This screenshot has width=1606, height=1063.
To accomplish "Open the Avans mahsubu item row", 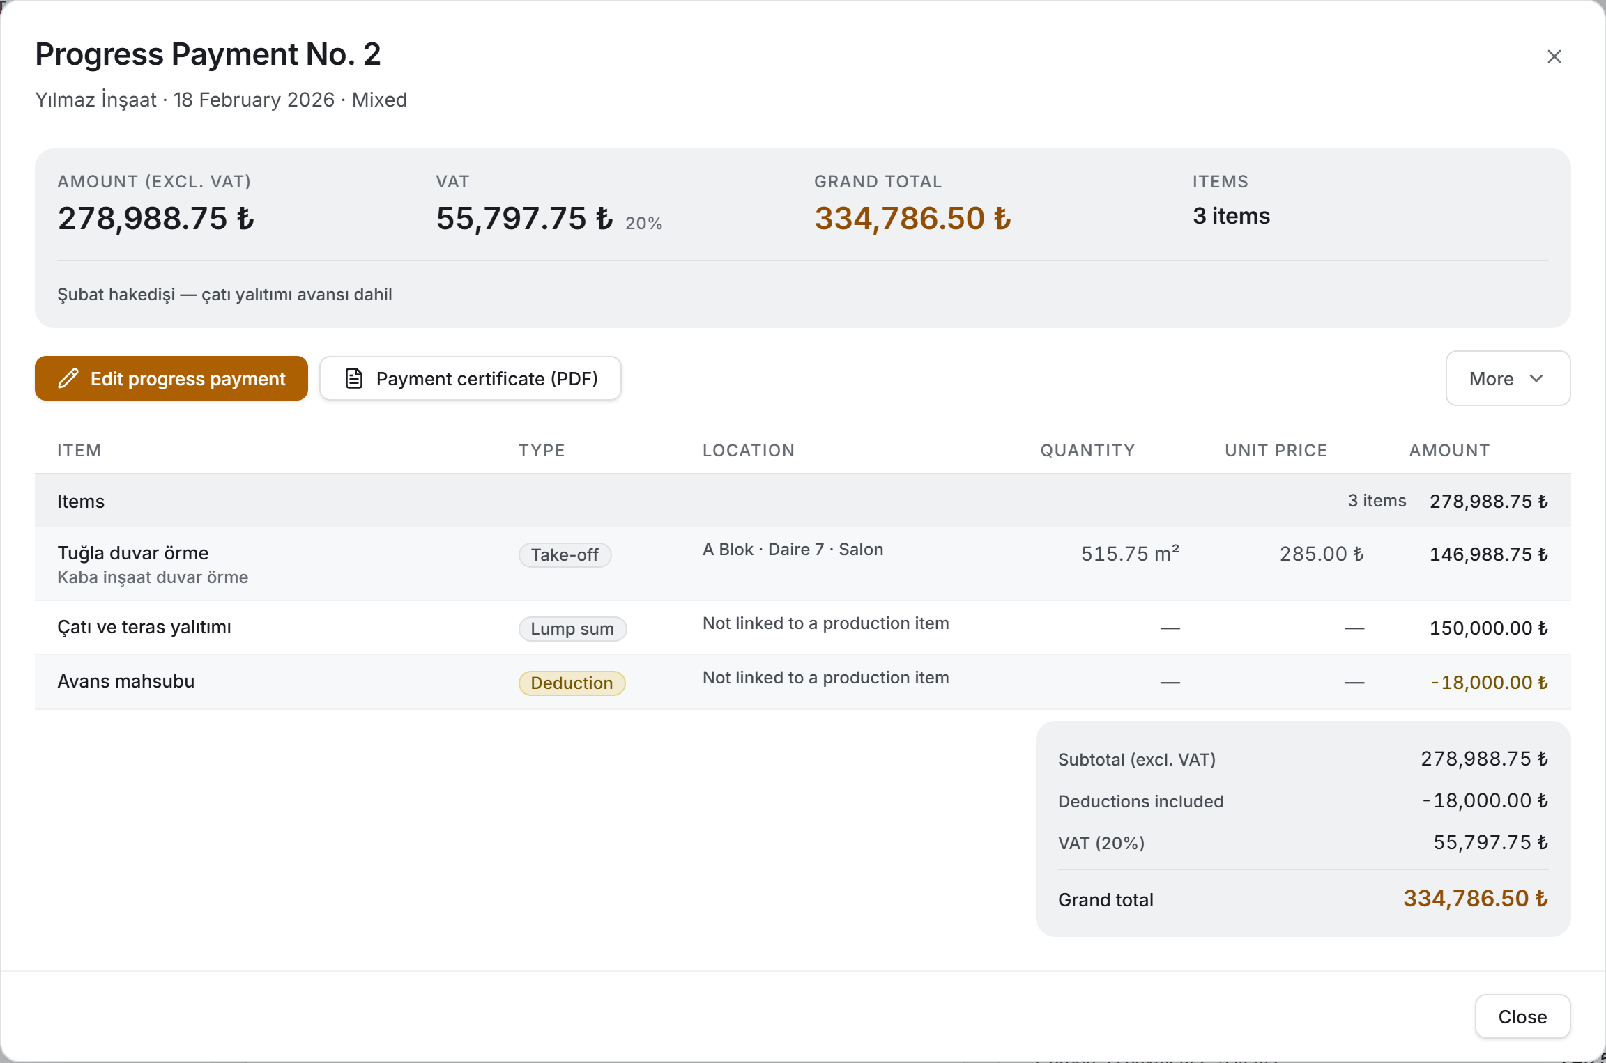I will coord(803,682).
